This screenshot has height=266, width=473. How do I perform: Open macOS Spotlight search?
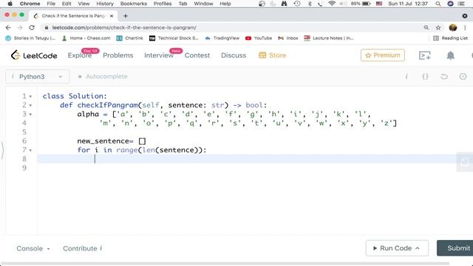tap(438, 4)
